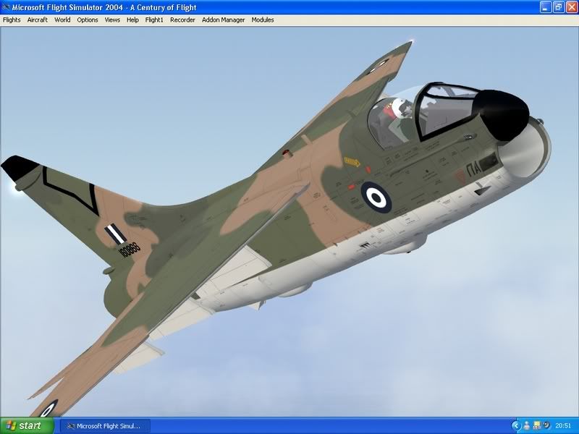Open the Help menu
Viewport: 579px width, 434px height.
(132, 20)
